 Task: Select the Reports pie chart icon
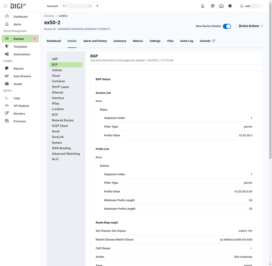(x=7, y=68)
